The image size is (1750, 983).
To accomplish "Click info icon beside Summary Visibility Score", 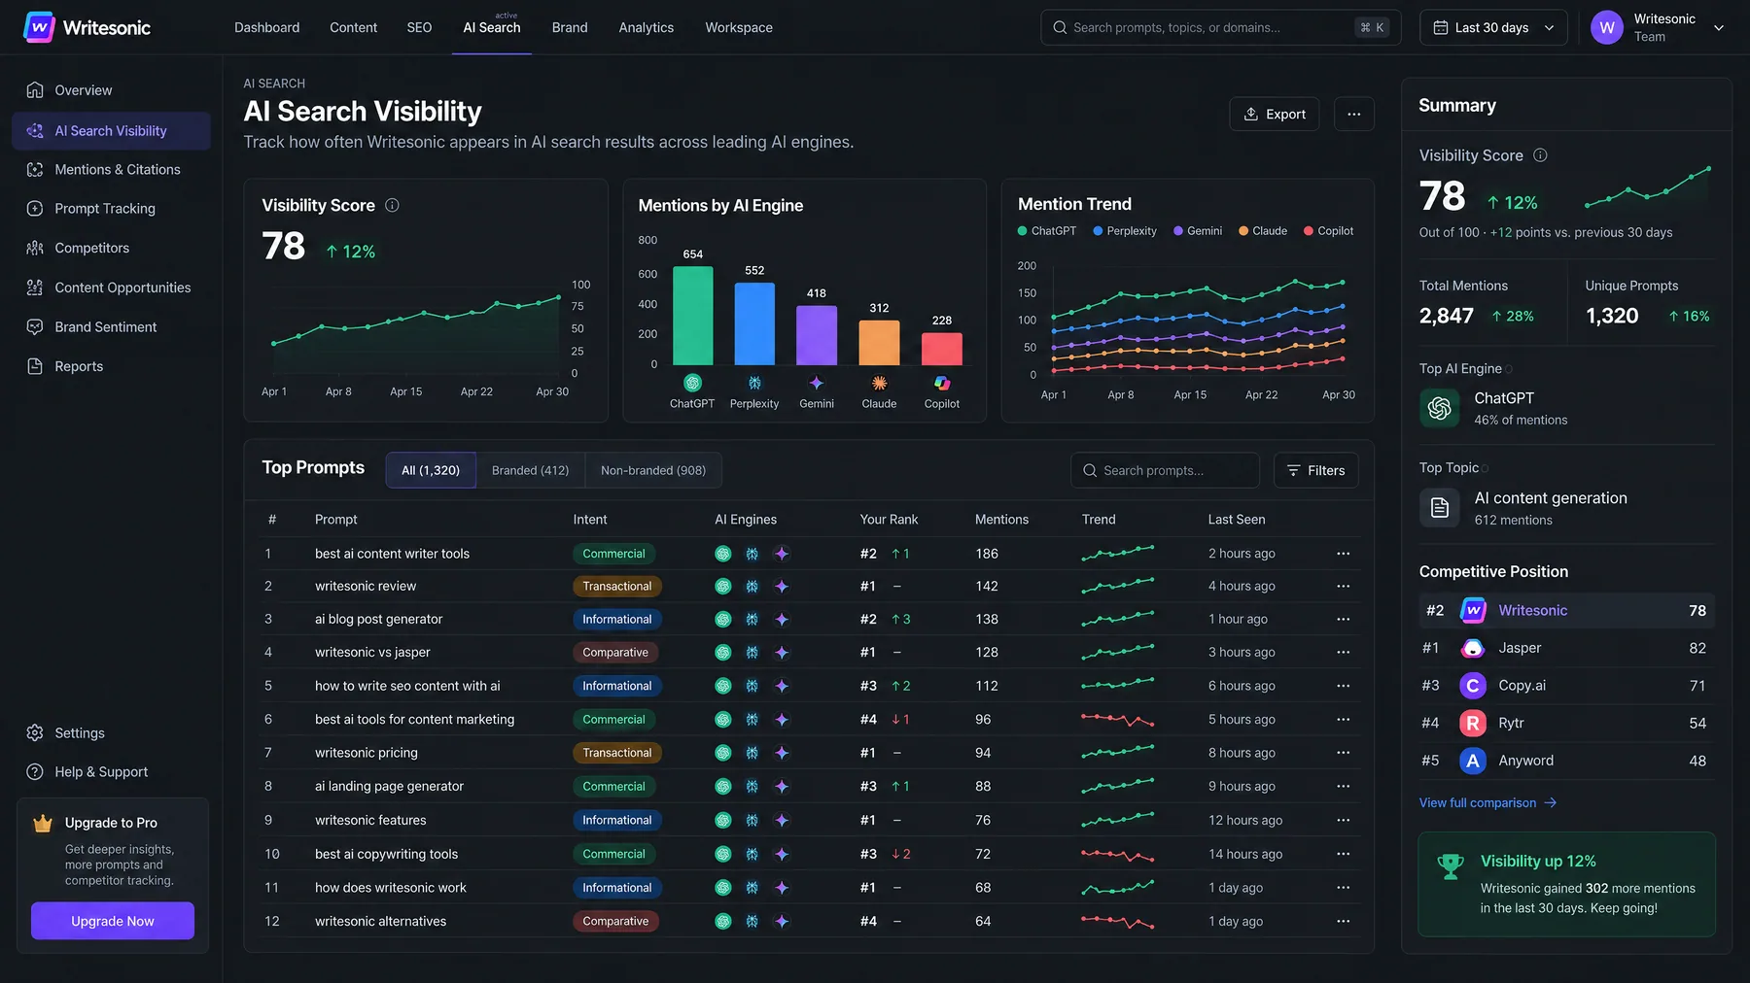I will click(x=1540, y=155).
